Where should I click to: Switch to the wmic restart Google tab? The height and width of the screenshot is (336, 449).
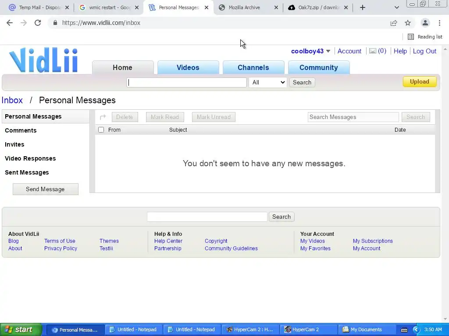pyautogui.click(x=109, y=7)
